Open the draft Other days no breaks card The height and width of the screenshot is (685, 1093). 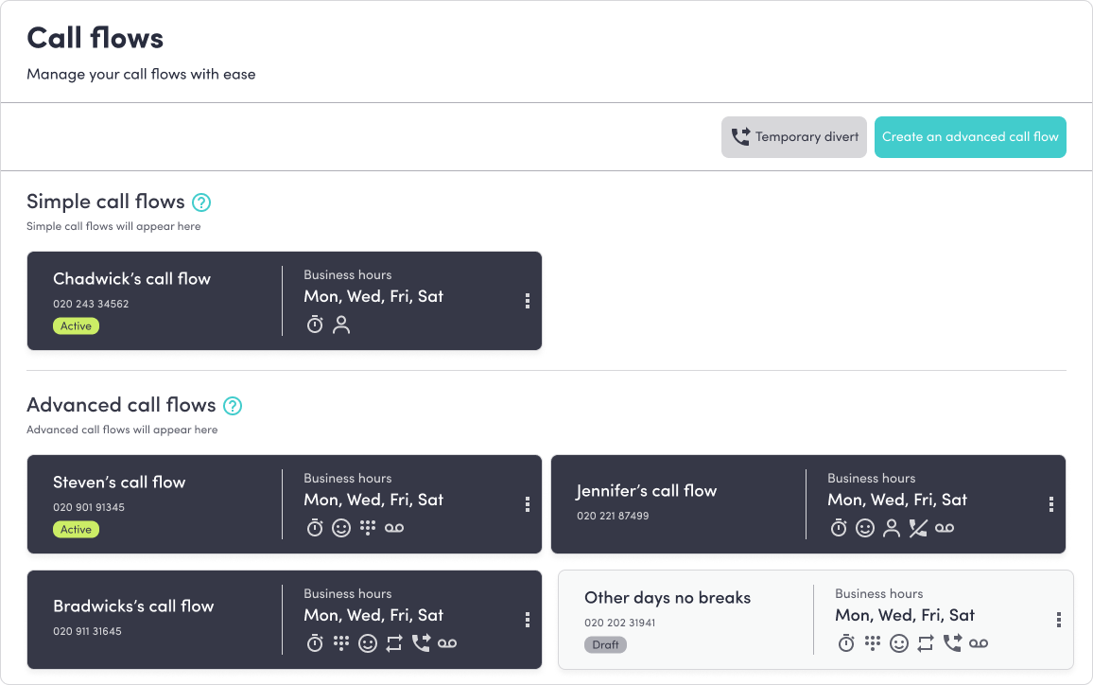point(668,598)
